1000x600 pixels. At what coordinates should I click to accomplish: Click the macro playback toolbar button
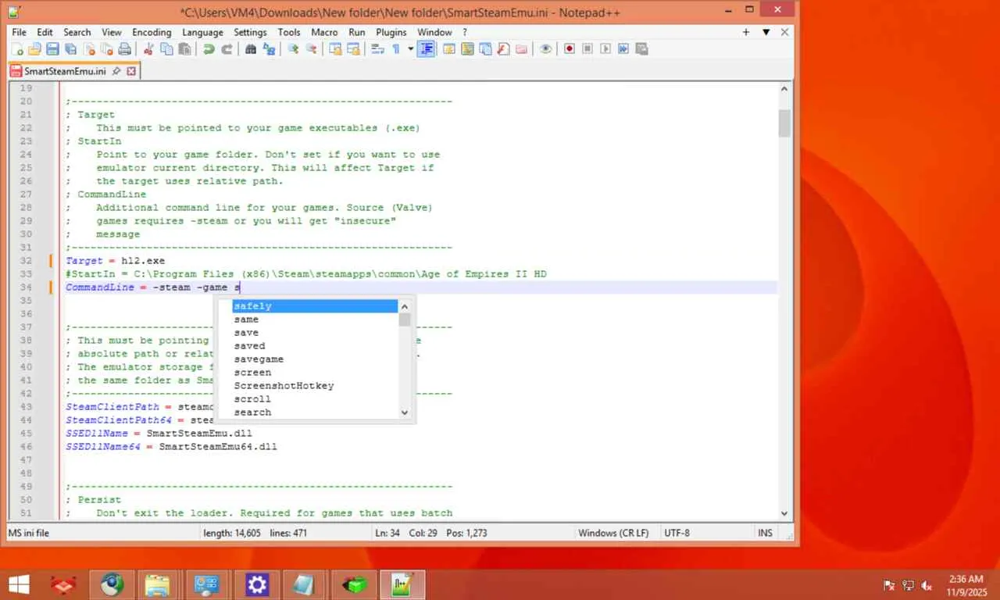point(605,48)
